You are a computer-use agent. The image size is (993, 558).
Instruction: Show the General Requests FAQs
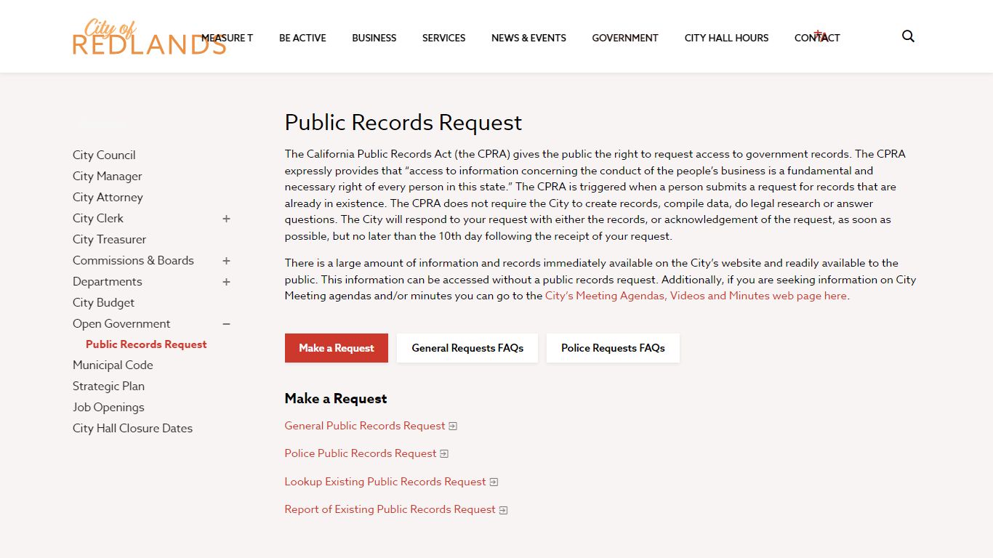point(467,348)
